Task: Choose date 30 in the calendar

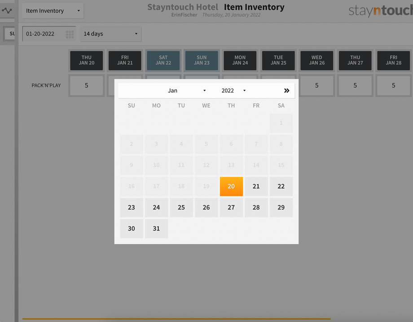Action: point(132,229)
